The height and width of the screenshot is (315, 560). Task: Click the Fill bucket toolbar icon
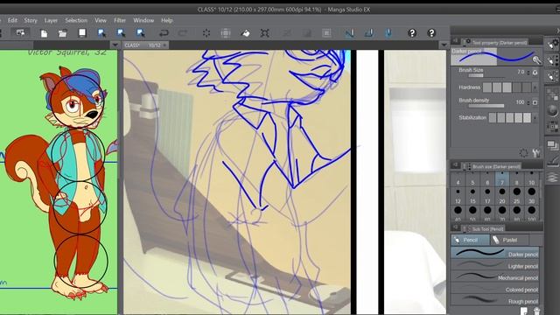tap(245, 33)
